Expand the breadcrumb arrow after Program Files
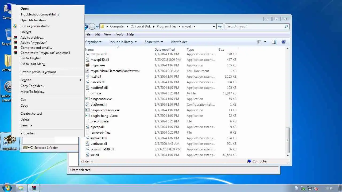 [179, 26]
